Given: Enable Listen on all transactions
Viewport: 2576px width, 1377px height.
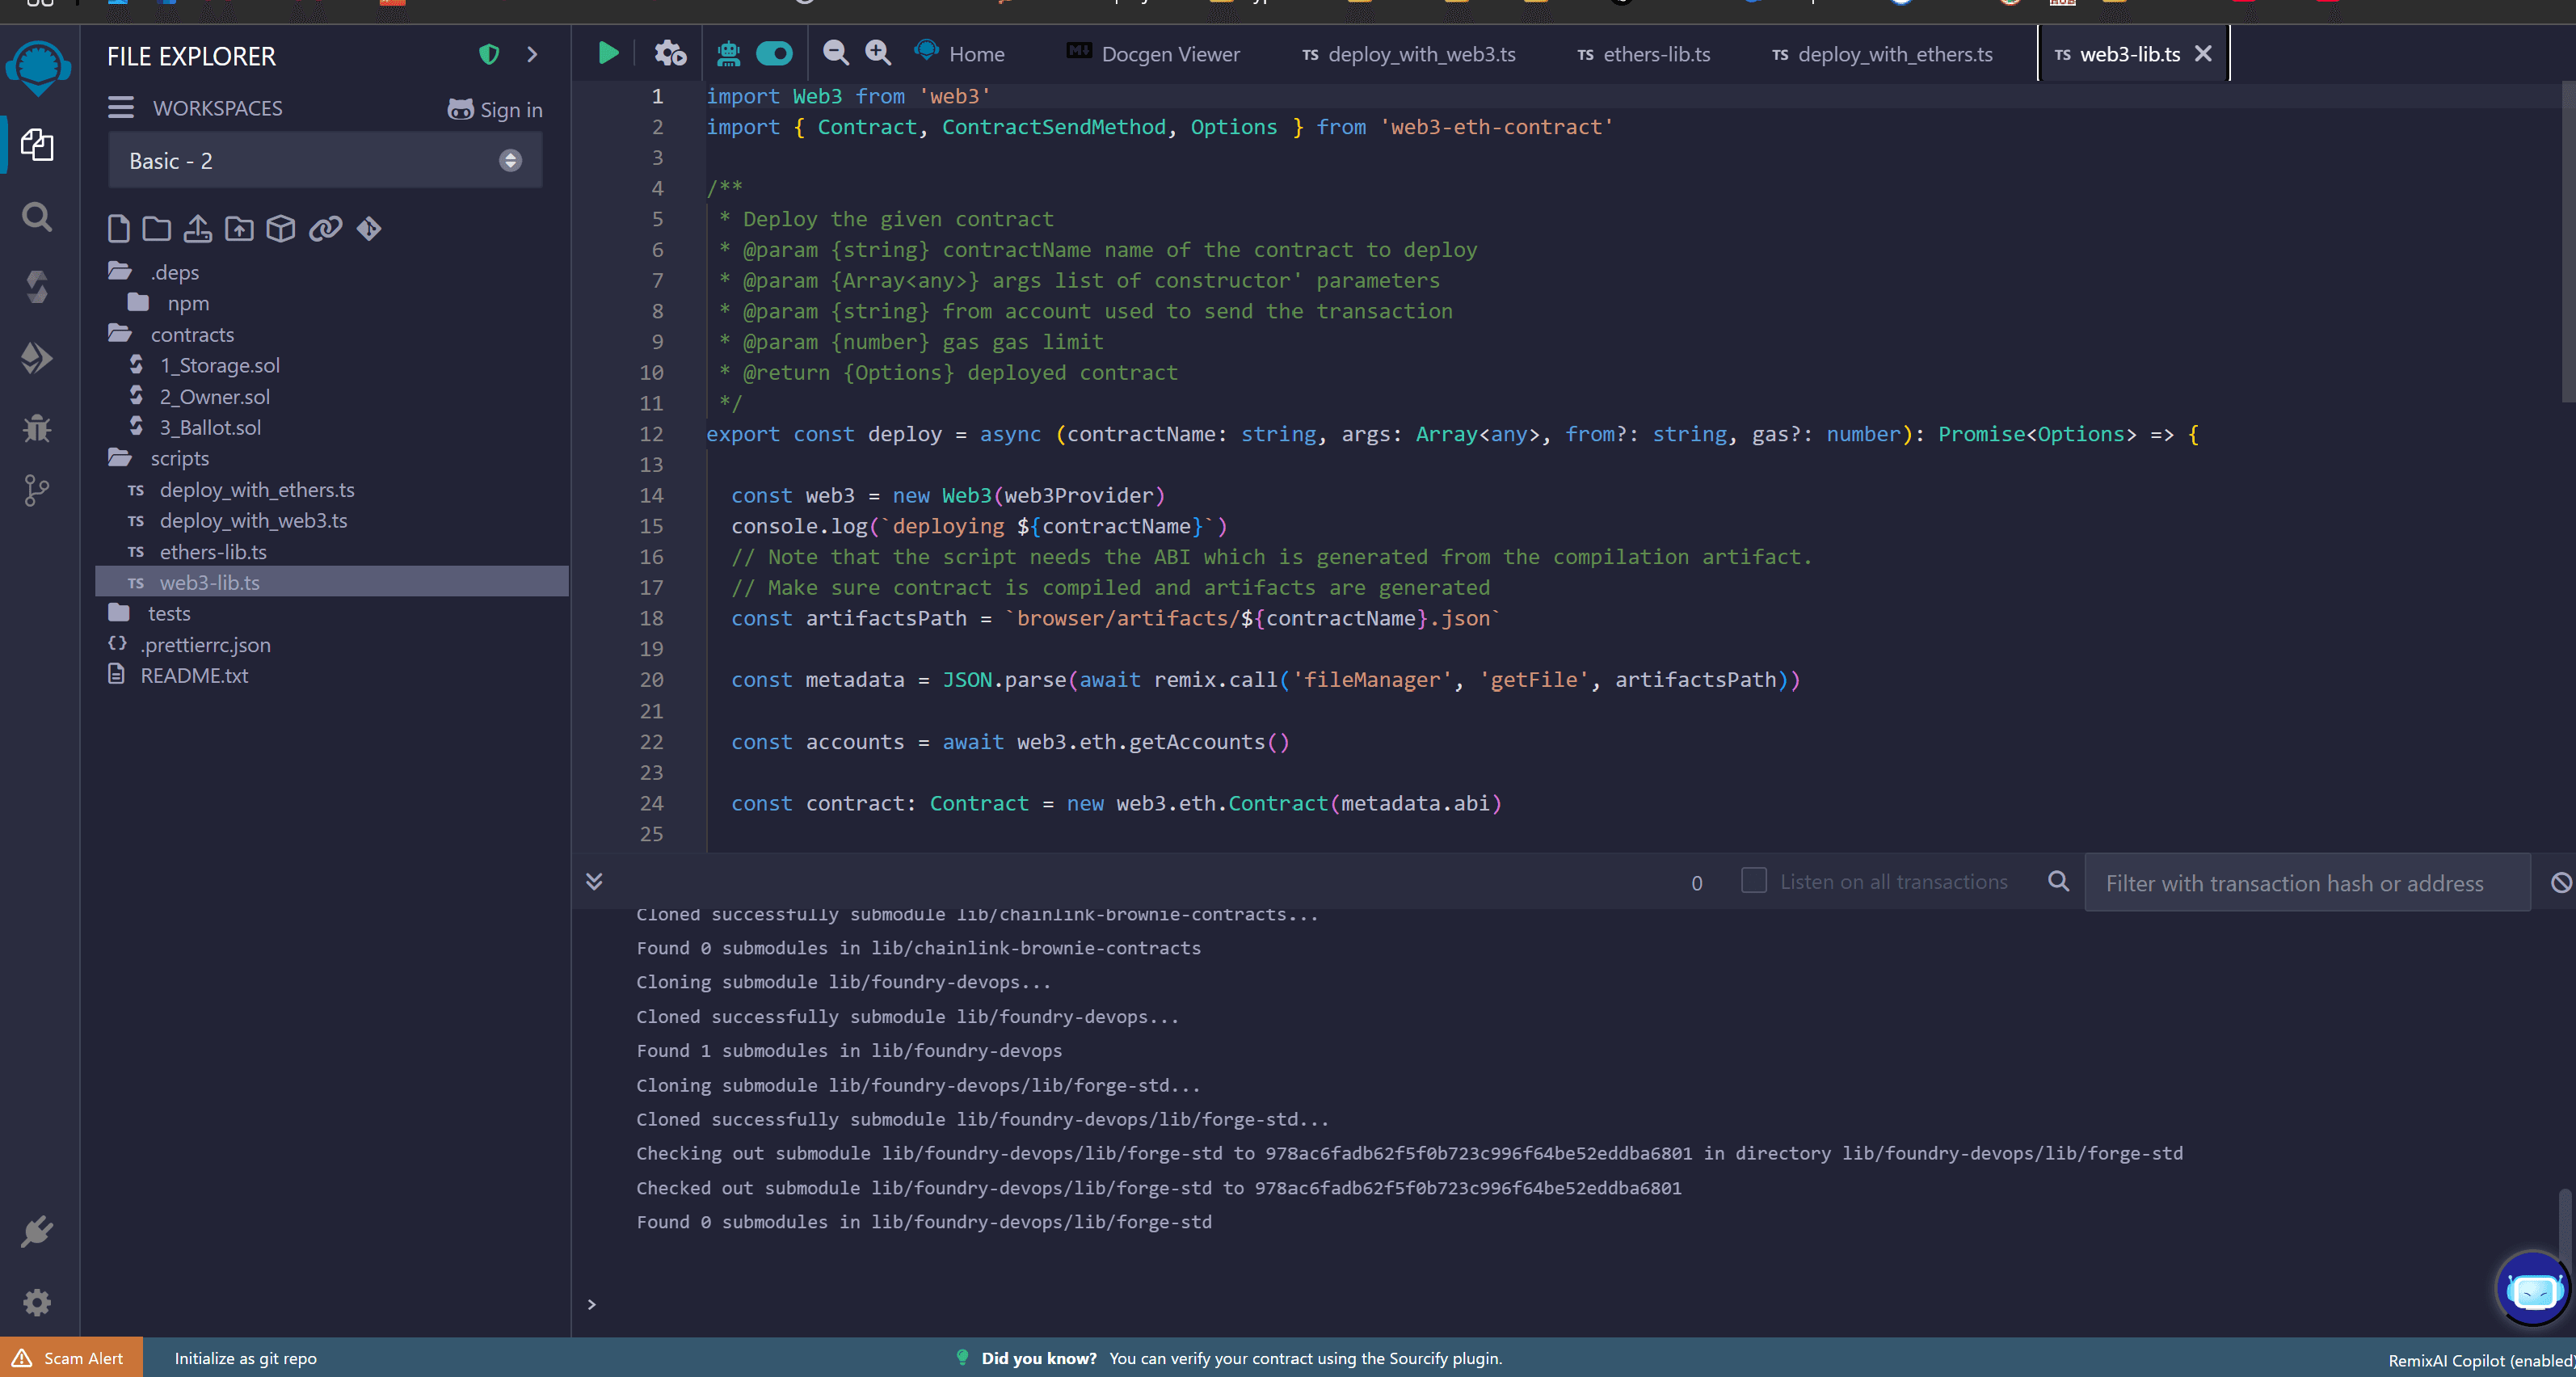Looking at the screenshot, I should [1753, 881].
